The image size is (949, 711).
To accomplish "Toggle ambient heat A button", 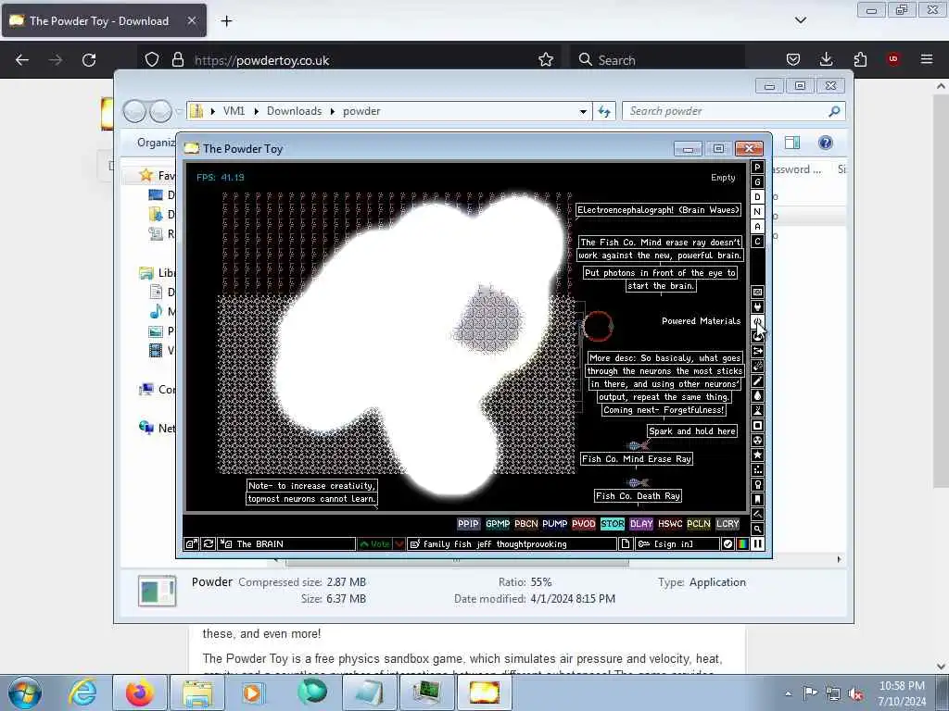I will click(x=757, y=227).
